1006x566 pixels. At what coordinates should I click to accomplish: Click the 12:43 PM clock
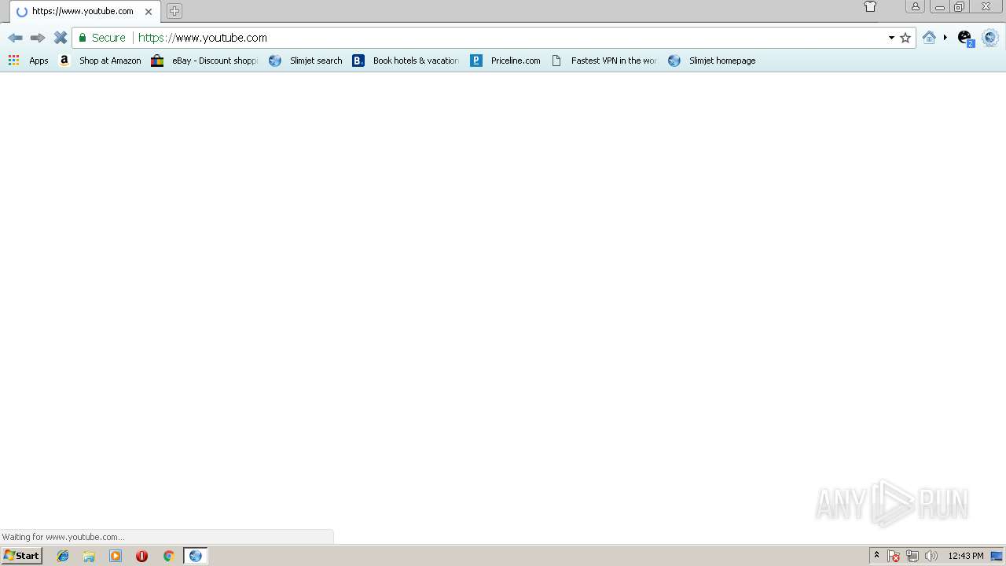coord(966,556)
